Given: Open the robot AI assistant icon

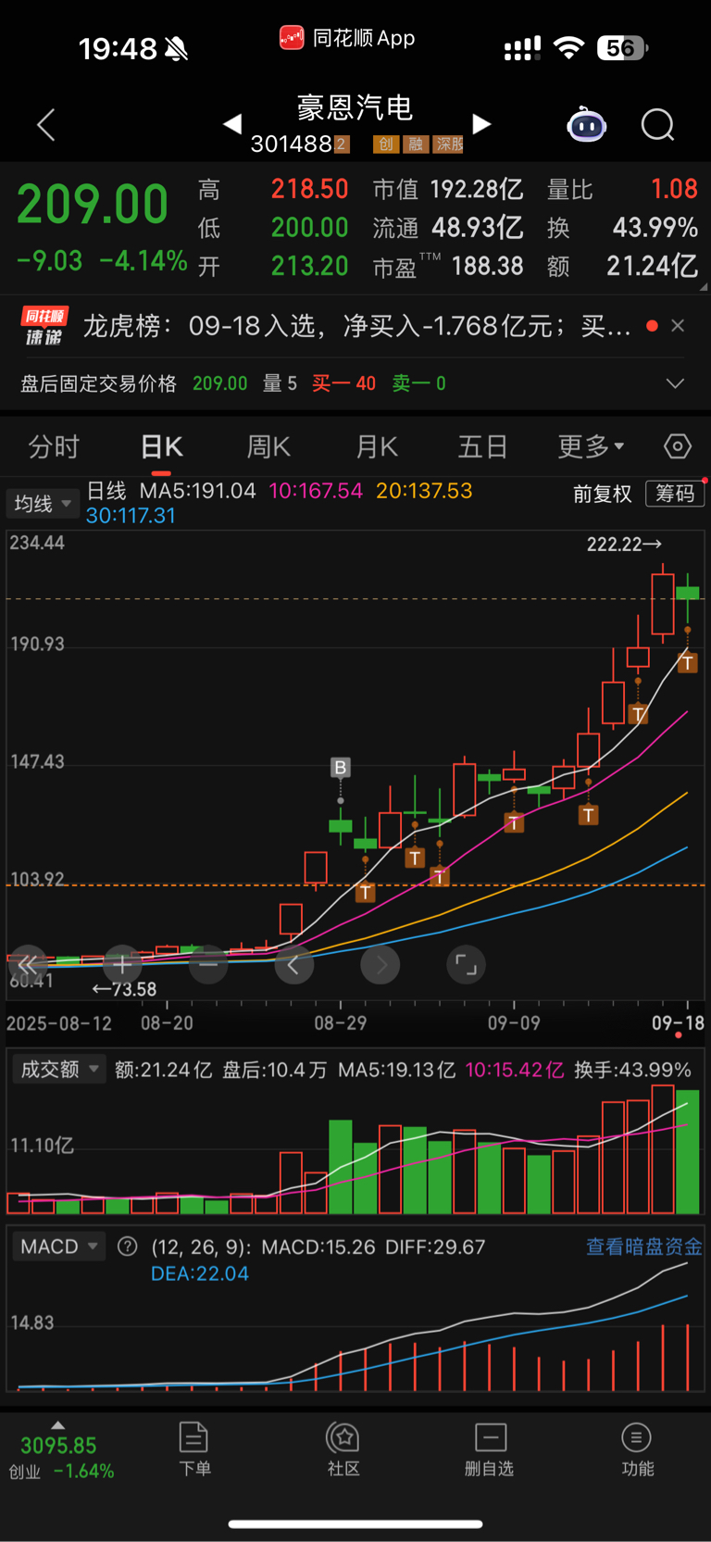Looking at the screenshot, I should pos(586,124).
